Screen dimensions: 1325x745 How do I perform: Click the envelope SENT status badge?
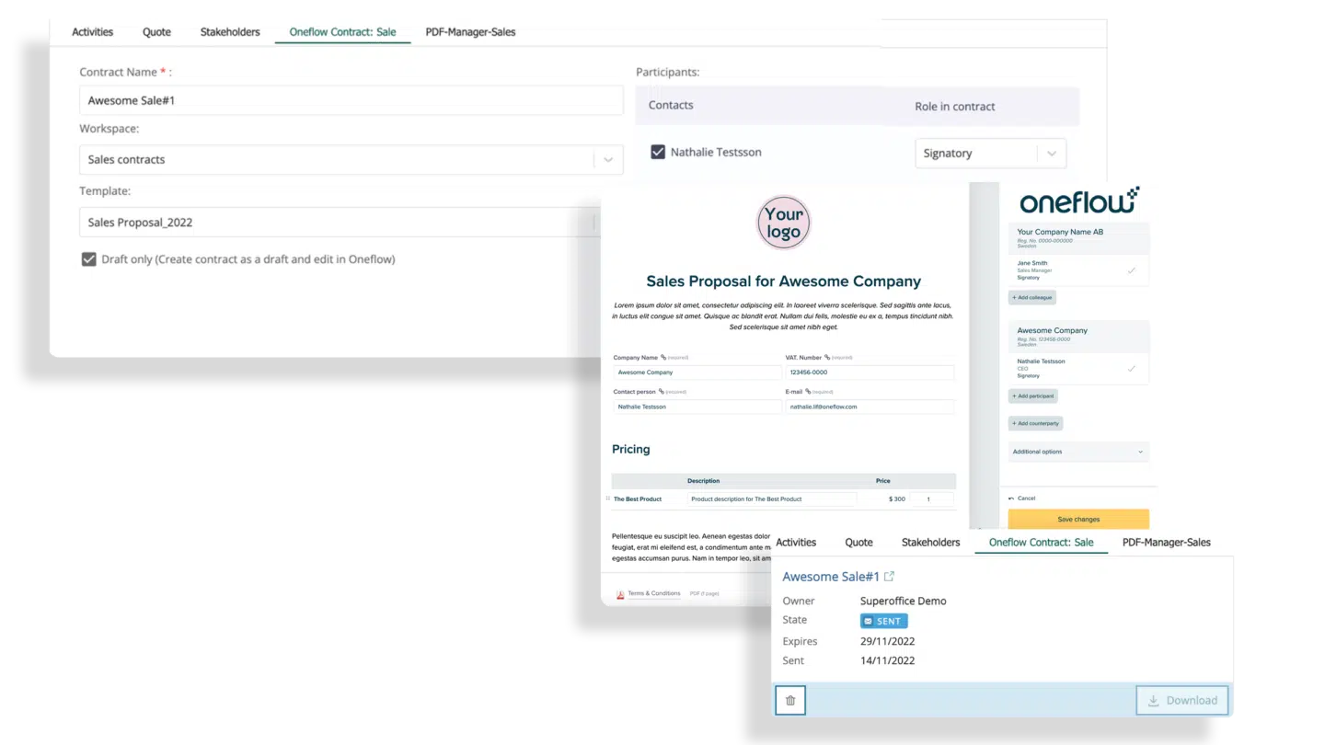click(x=884, y=621)
